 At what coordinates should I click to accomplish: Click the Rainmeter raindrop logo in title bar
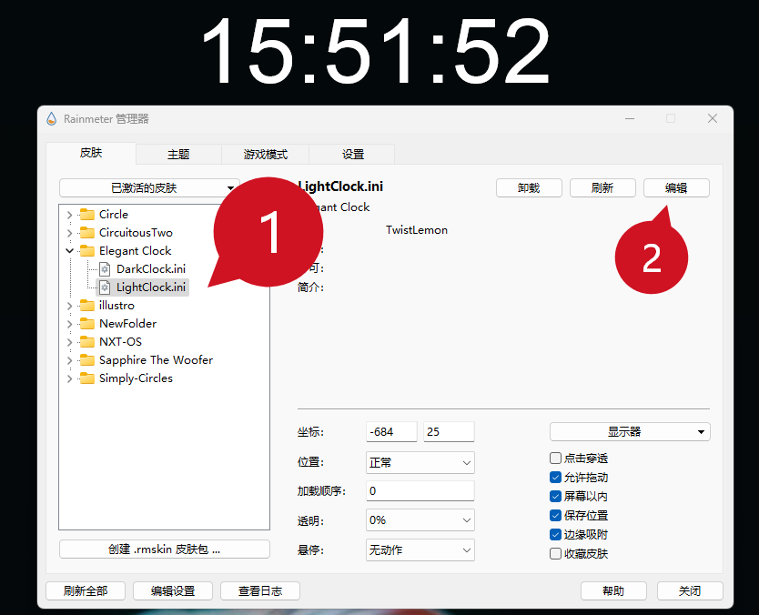pyautogui.click(x=51, y=118)
